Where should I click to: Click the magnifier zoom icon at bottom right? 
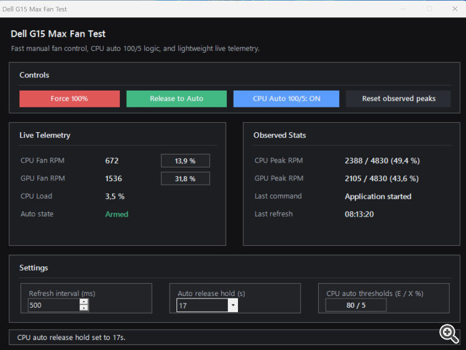point(449,334)
